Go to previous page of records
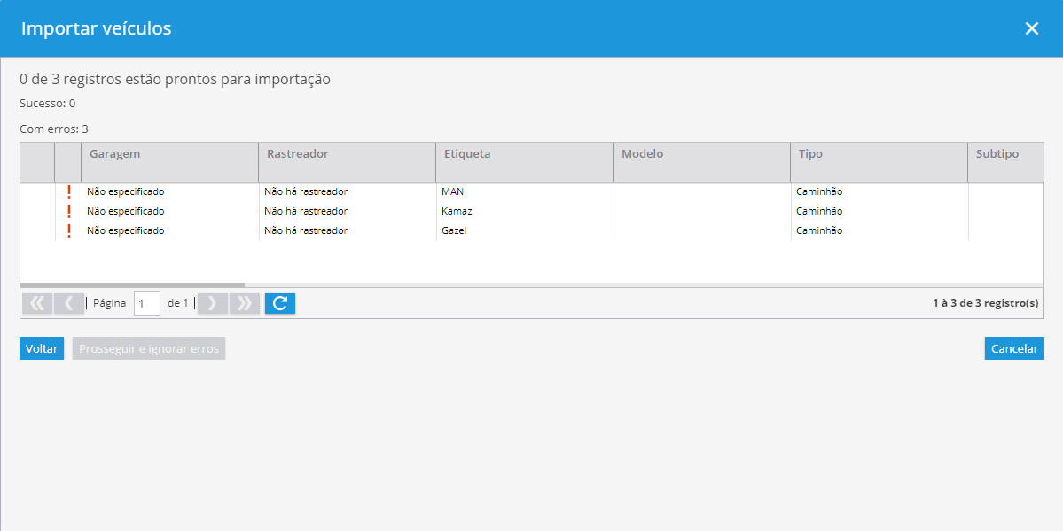The image size is (1063, 531). (x=68, y=303)
